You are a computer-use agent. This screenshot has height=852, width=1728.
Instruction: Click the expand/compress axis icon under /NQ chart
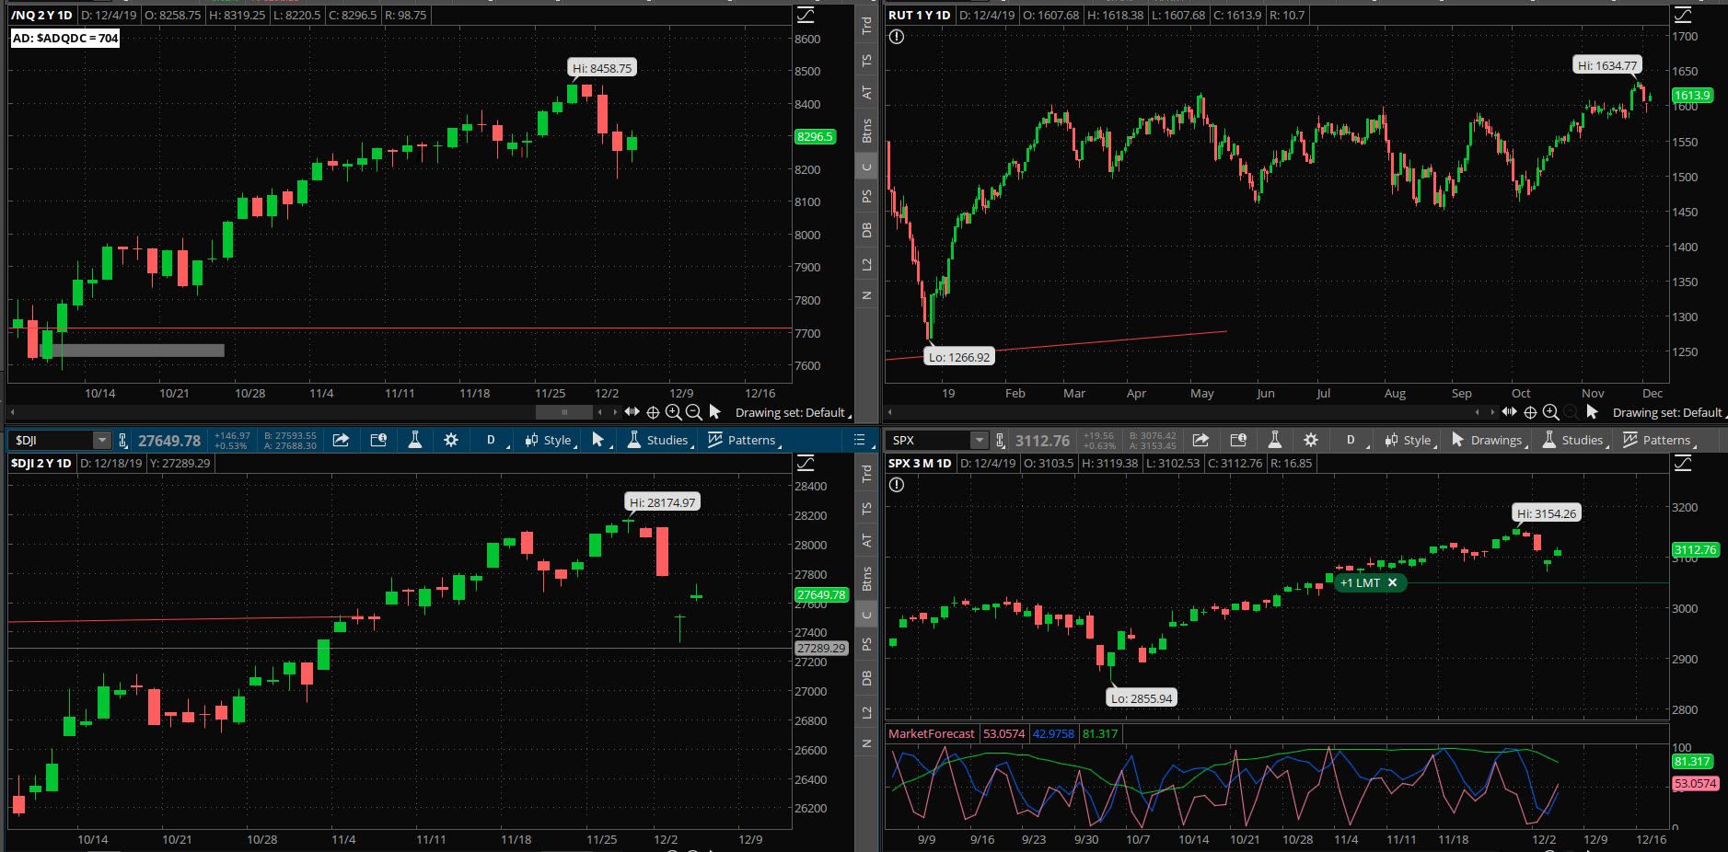tap(632, 412)
